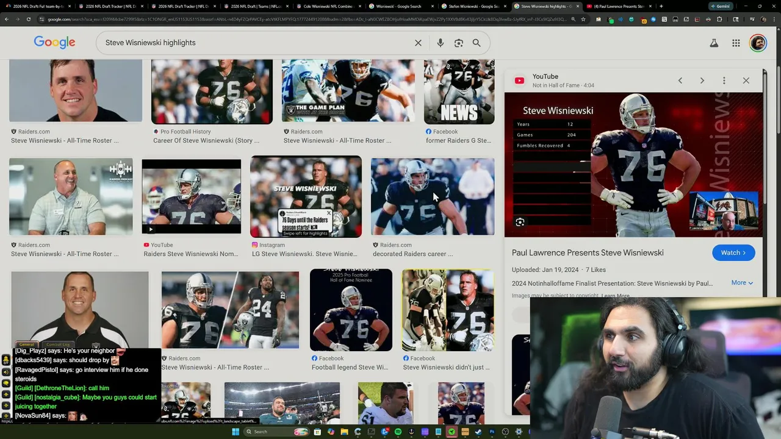
Task: Open Windows Start menu
Action: click(236, 432)
